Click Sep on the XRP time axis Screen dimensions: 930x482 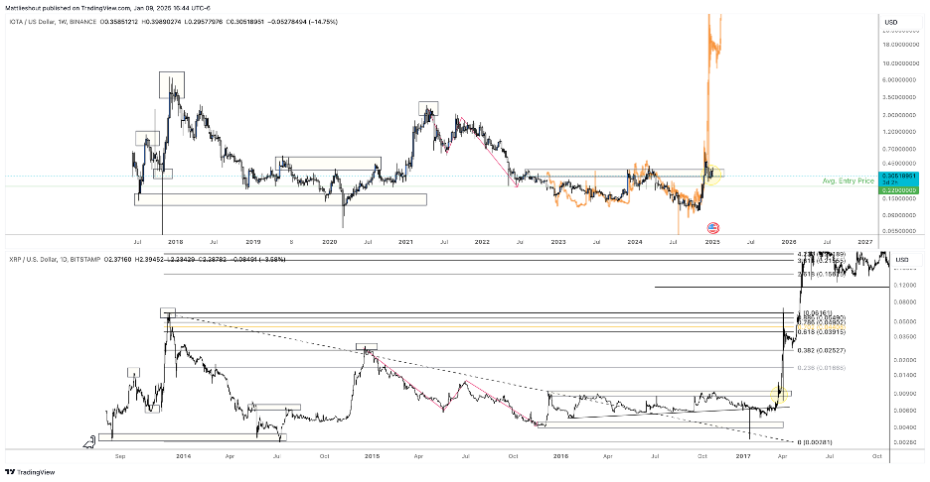[x=120, y=456]
